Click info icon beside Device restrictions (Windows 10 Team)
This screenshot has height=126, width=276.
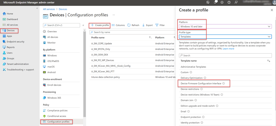(x=222, y=95)
